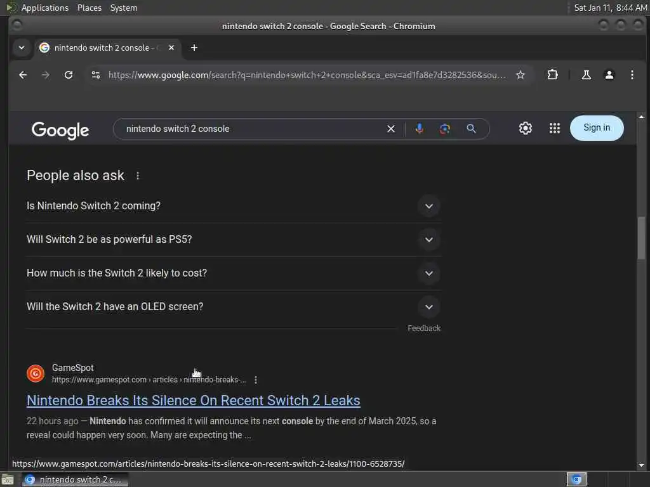Open the tab search dropdown
This screenshot has height=487, width=650.
click(x=22, y=48)
